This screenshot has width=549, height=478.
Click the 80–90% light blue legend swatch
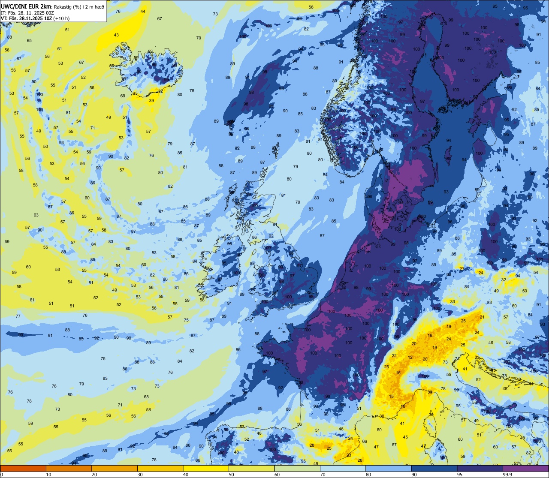pyautogui.click(x=389, y=468)
